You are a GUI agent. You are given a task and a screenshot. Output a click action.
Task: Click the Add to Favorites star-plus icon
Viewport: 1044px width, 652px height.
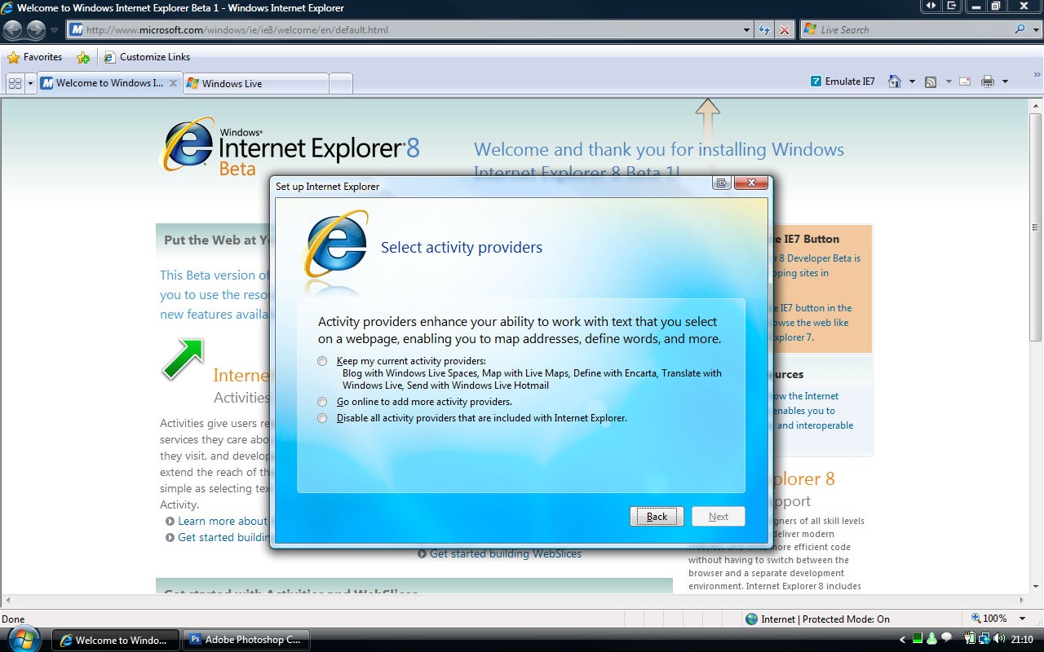click(83, 57)
